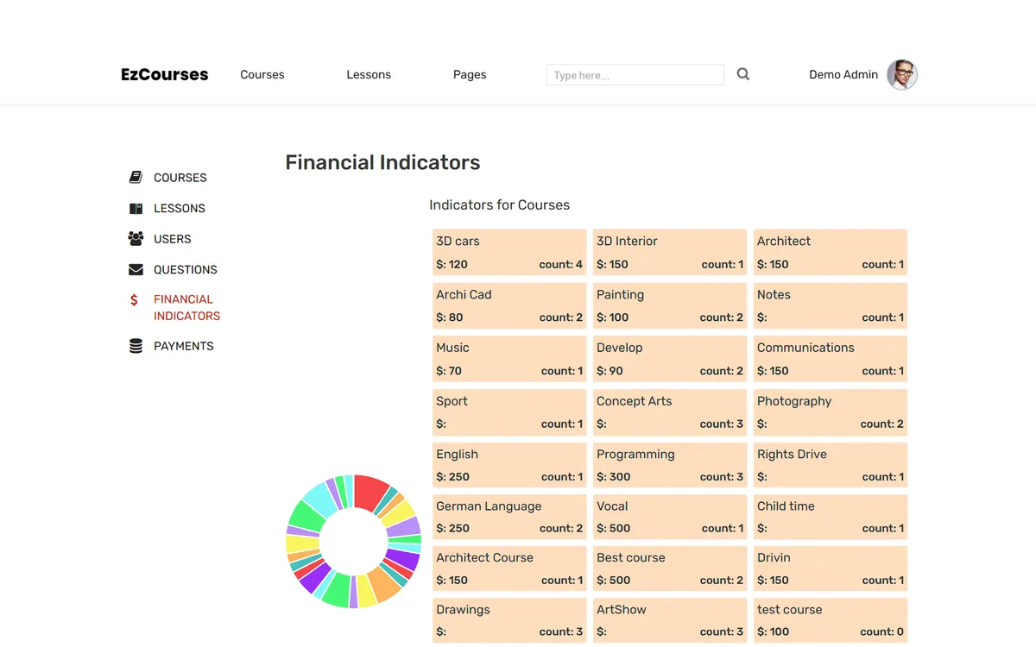Click the 'Music' course title

tap(452, 348)
